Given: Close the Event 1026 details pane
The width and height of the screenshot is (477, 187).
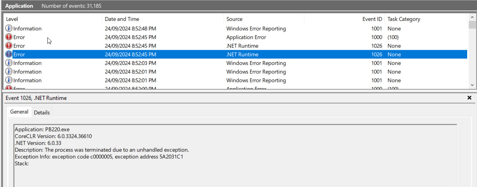Looking at the screenshot, I should (x=469, y=98).
